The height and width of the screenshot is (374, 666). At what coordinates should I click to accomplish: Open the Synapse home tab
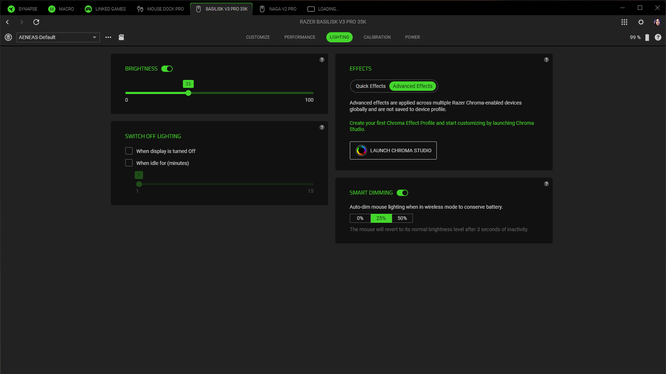(23, 9)
